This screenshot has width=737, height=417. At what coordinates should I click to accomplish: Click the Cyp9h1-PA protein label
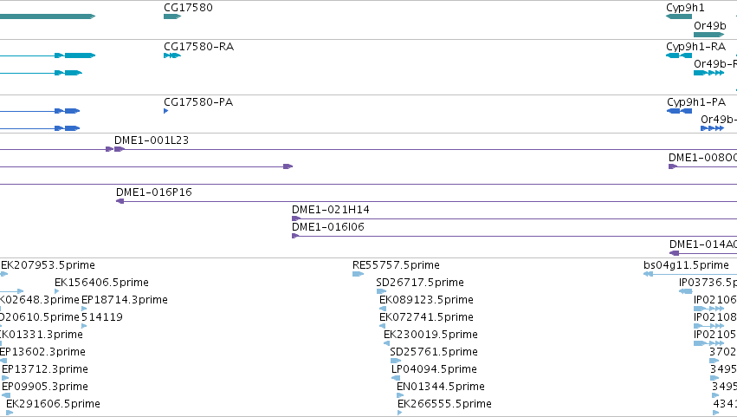(696, 102)
